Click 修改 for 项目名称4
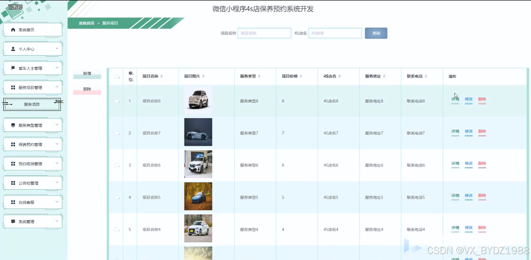This screenshot has width=531, height=260. tap(469, 228)
